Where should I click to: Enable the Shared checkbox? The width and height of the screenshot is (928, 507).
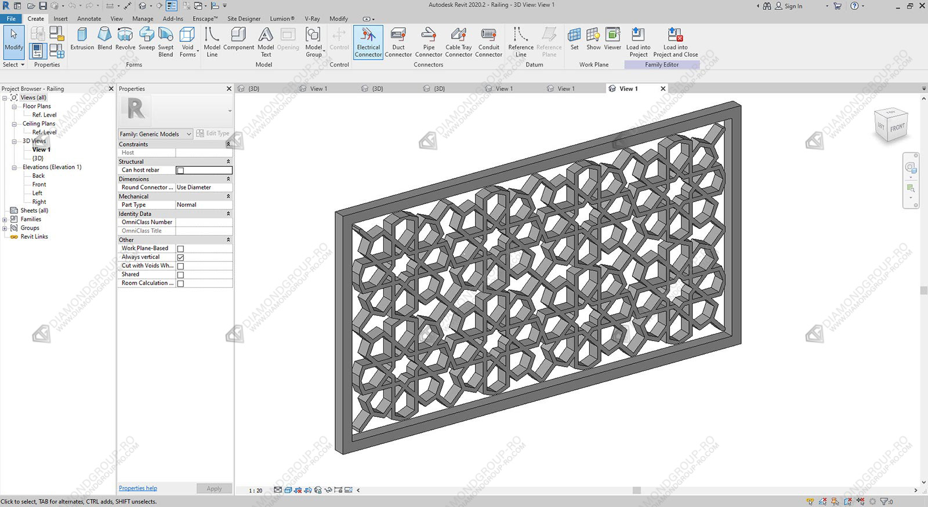pos(180,275)
